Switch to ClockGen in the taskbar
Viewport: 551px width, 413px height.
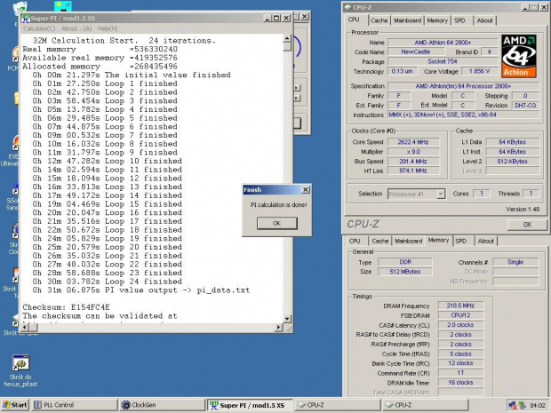tap(162, 405)
